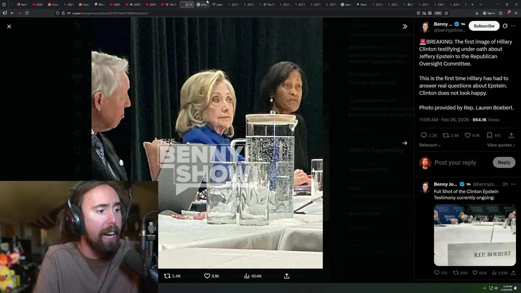Click the browser forward arrow
Image resolution: width=521 pixels, height=293 pixels.
click(19, 13)
